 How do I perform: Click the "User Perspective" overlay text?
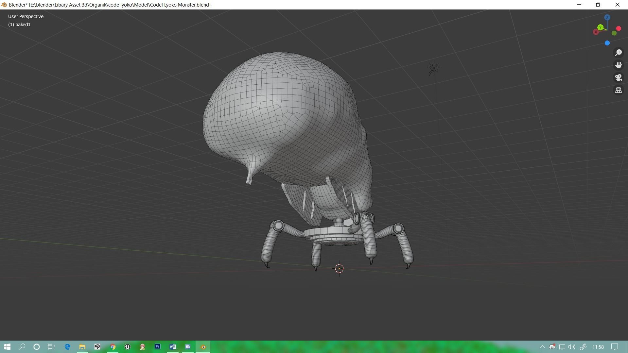pos(26,16)
